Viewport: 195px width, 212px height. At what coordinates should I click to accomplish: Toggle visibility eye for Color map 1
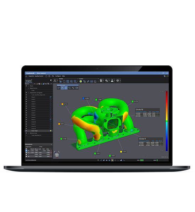pos(26,131)
